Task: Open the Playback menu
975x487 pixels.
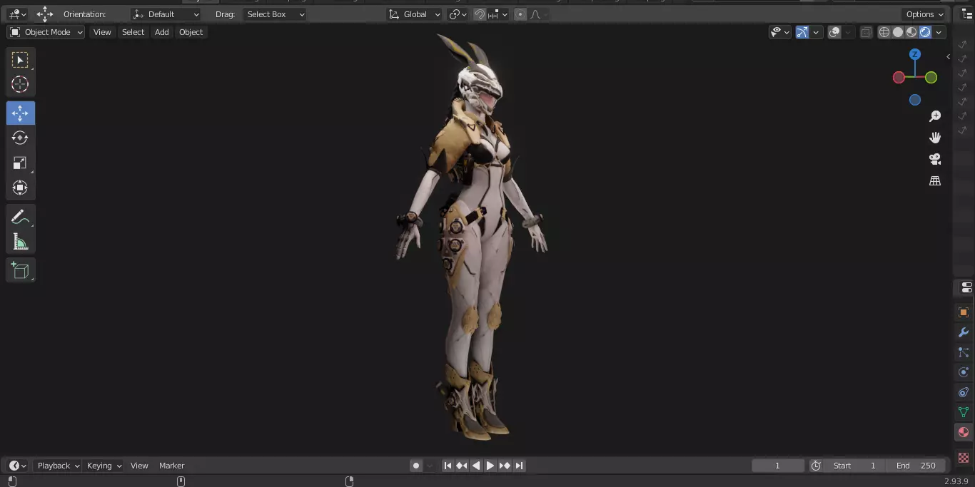Action: click(x=59, y=466)
